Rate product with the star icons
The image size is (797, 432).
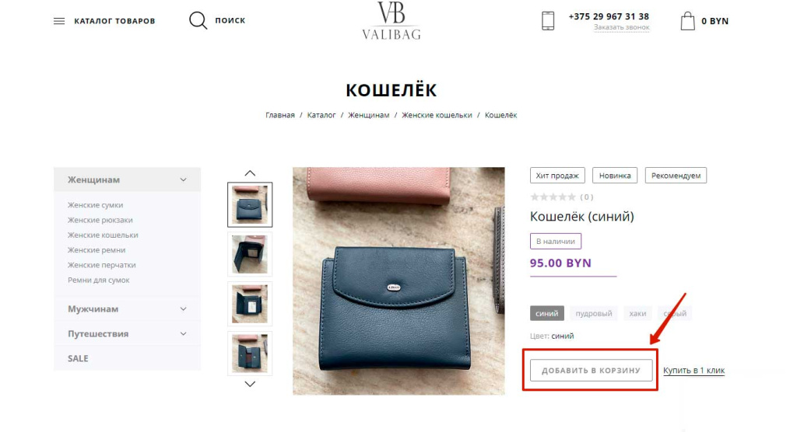point(553,197)
